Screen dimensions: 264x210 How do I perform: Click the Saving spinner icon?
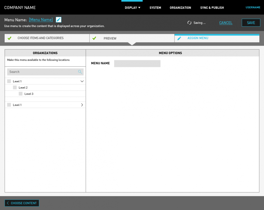[x=189, y=23]
